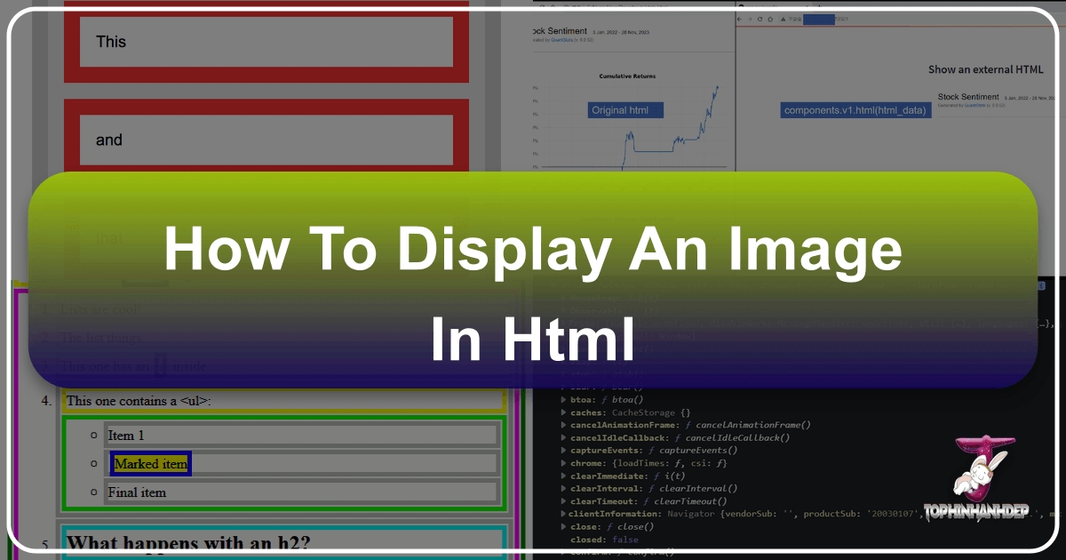Expand the chrome object in the console
Screen dimensions: 1066x560
[563, 462]
